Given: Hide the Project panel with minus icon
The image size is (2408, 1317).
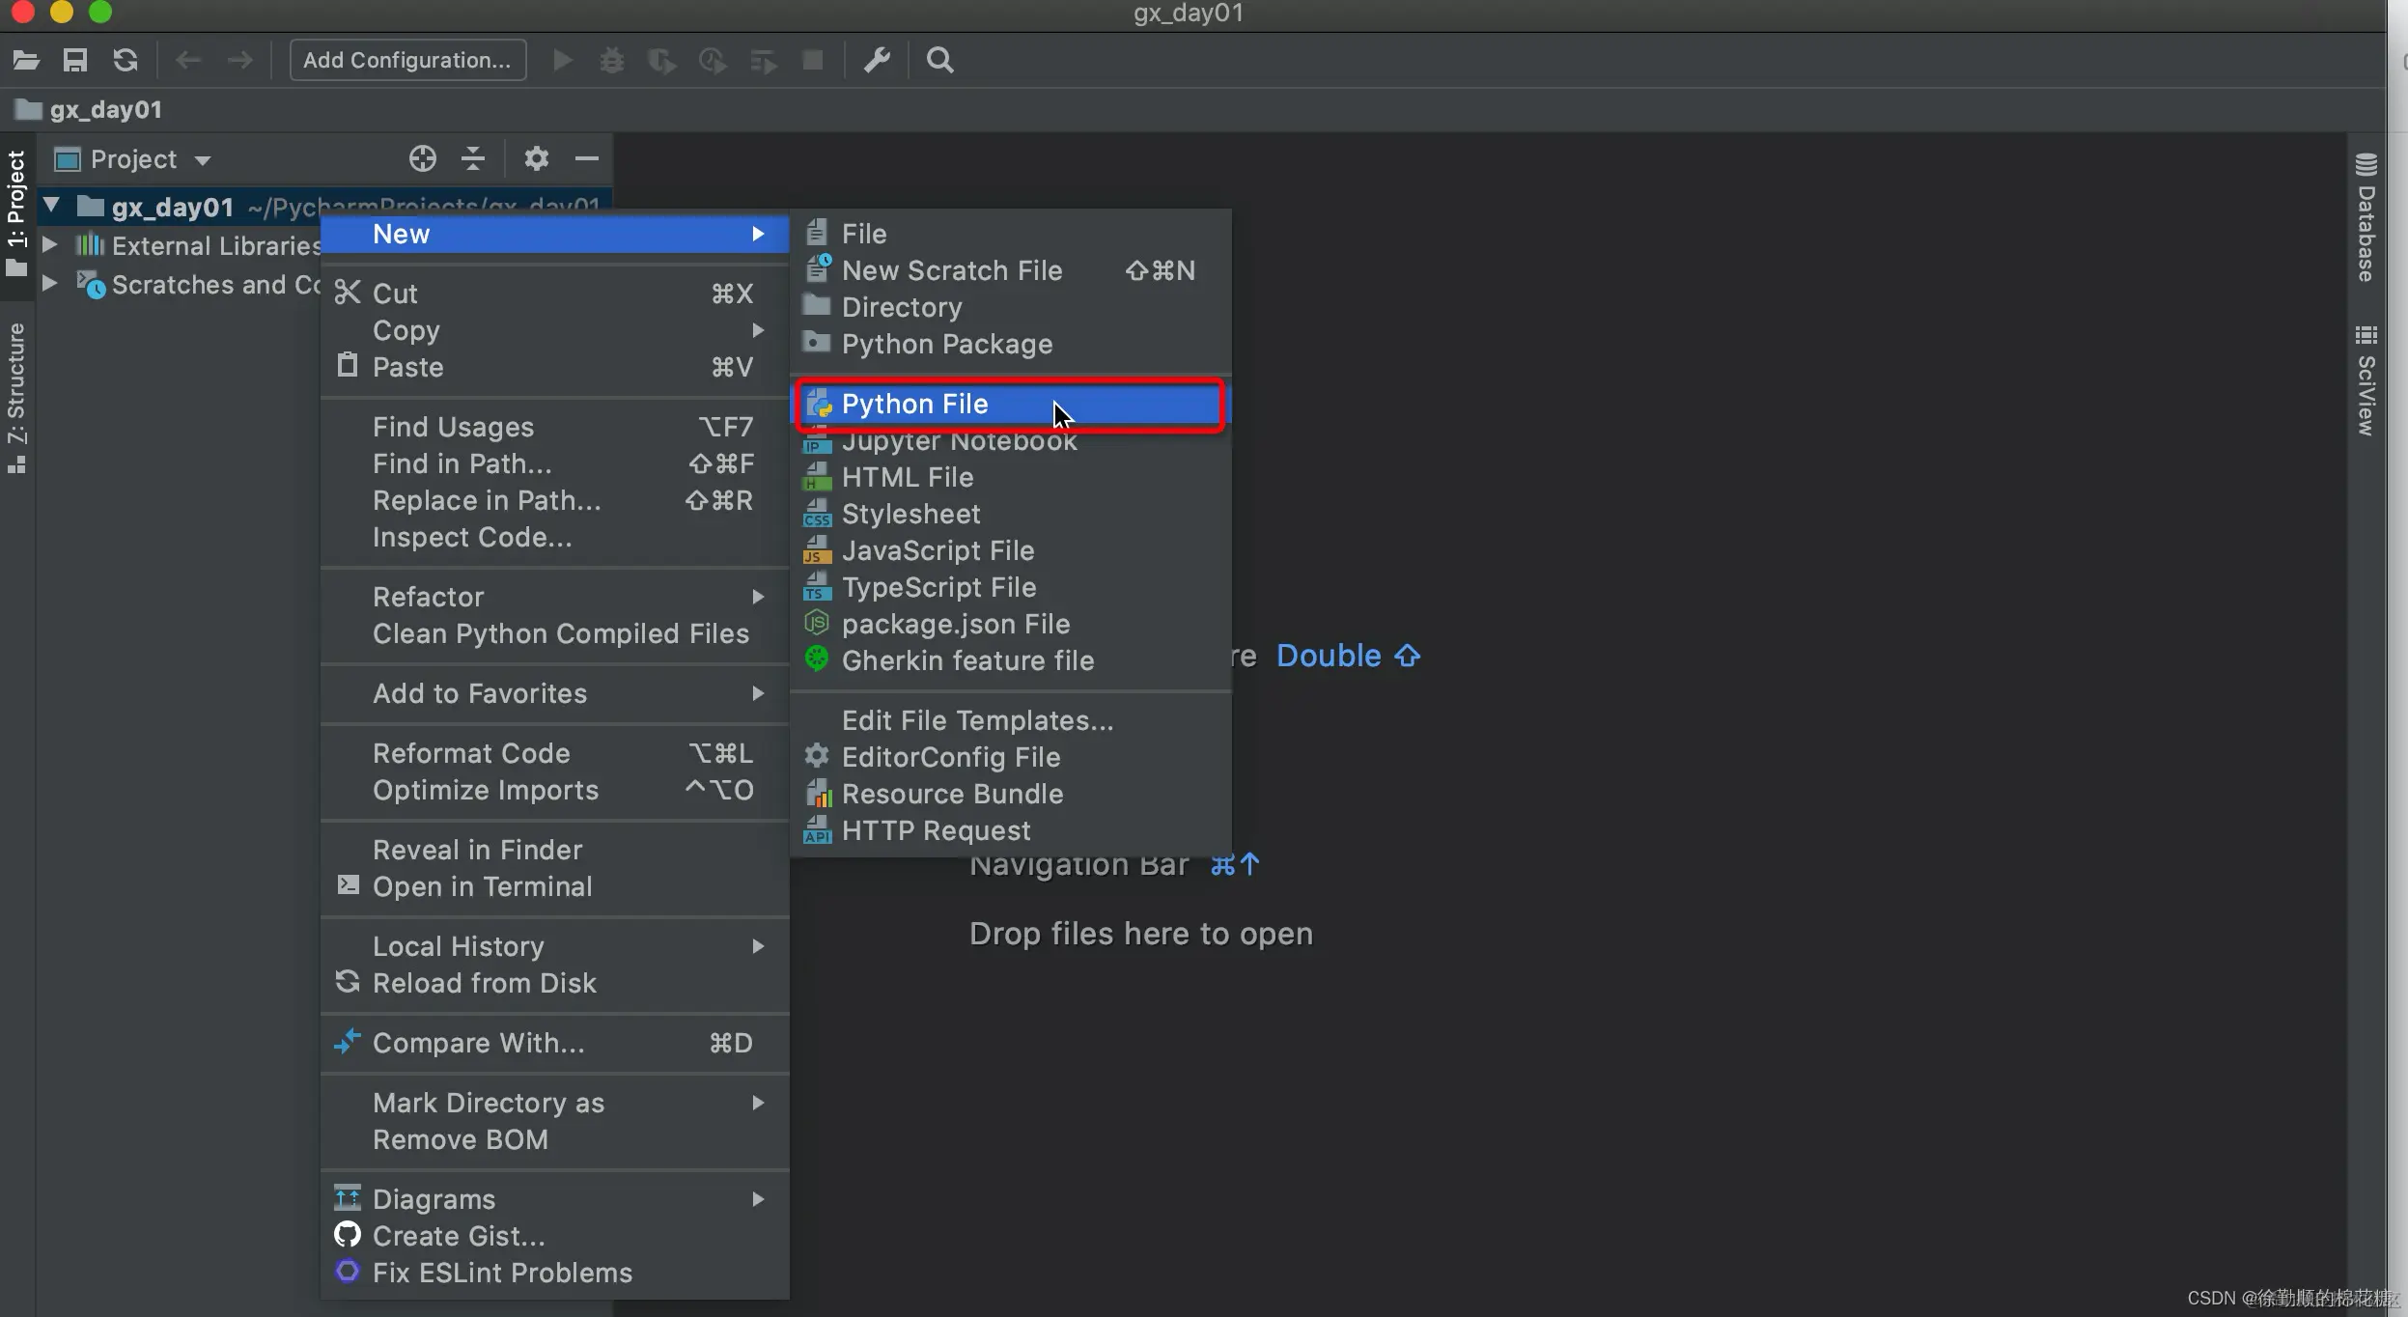Looking at the screenshot, I should click(x=587, y=158).
